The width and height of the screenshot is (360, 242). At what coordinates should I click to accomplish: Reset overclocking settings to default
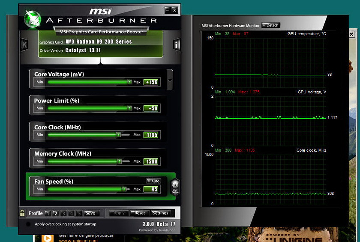point(140,213)
